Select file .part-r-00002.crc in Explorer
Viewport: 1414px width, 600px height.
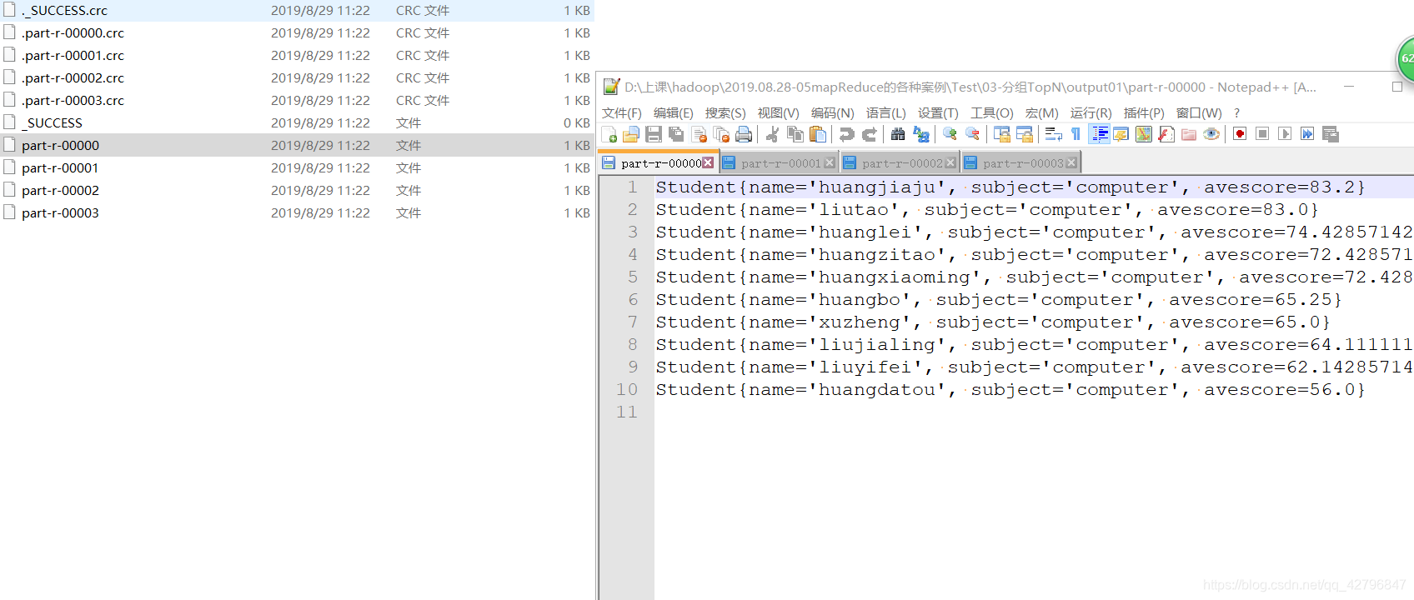pyautogui.click(x=297, y=77)
